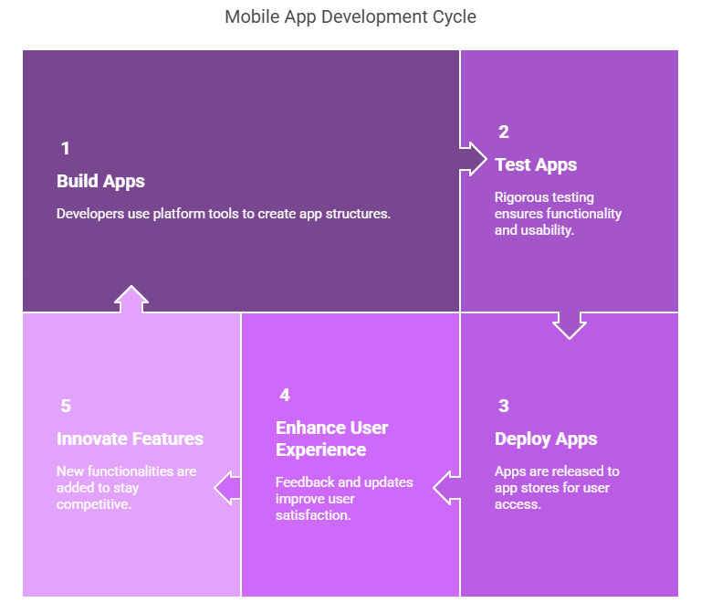Click the left arrow pointing into Innovate Features

(227, 488)
